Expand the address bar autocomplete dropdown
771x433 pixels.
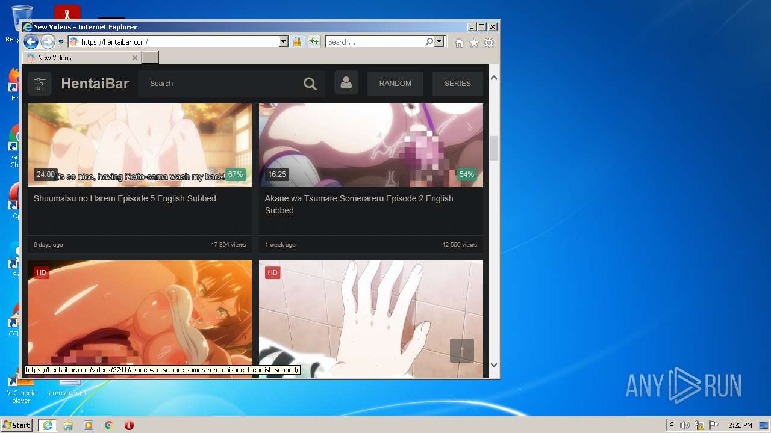tap(284, 42)
